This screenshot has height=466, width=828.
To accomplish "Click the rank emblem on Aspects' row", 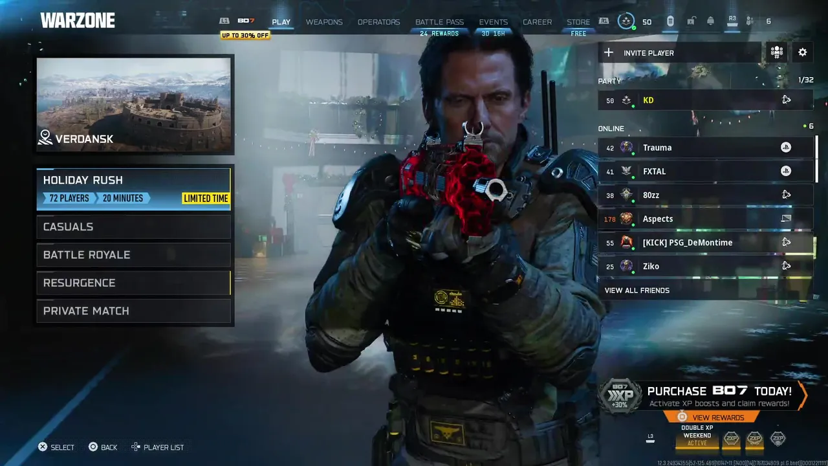I will pos(626,219).
